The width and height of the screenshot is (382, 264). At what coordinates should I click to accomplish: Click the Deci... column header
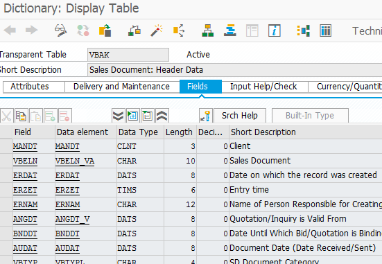click(x=213, y=132)
